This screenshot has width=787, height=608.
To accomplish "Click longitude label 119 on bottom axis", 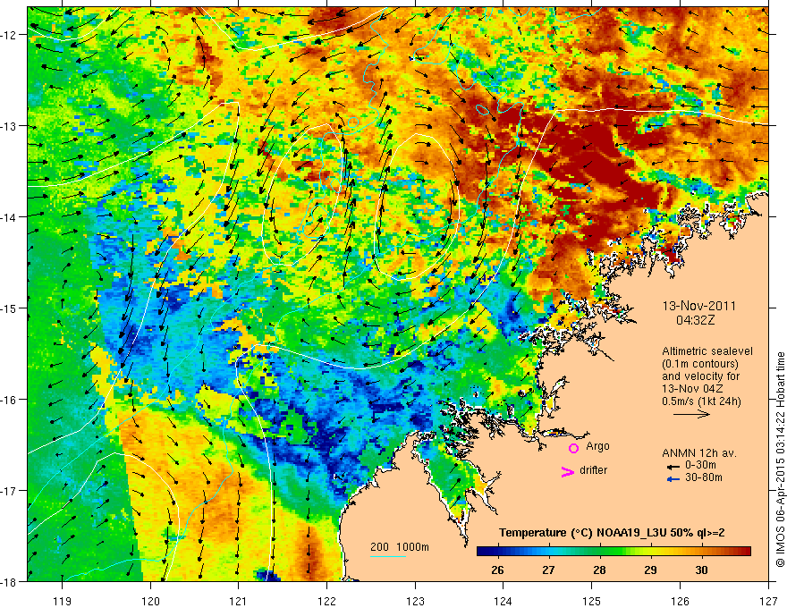I will tap(63, 601).
